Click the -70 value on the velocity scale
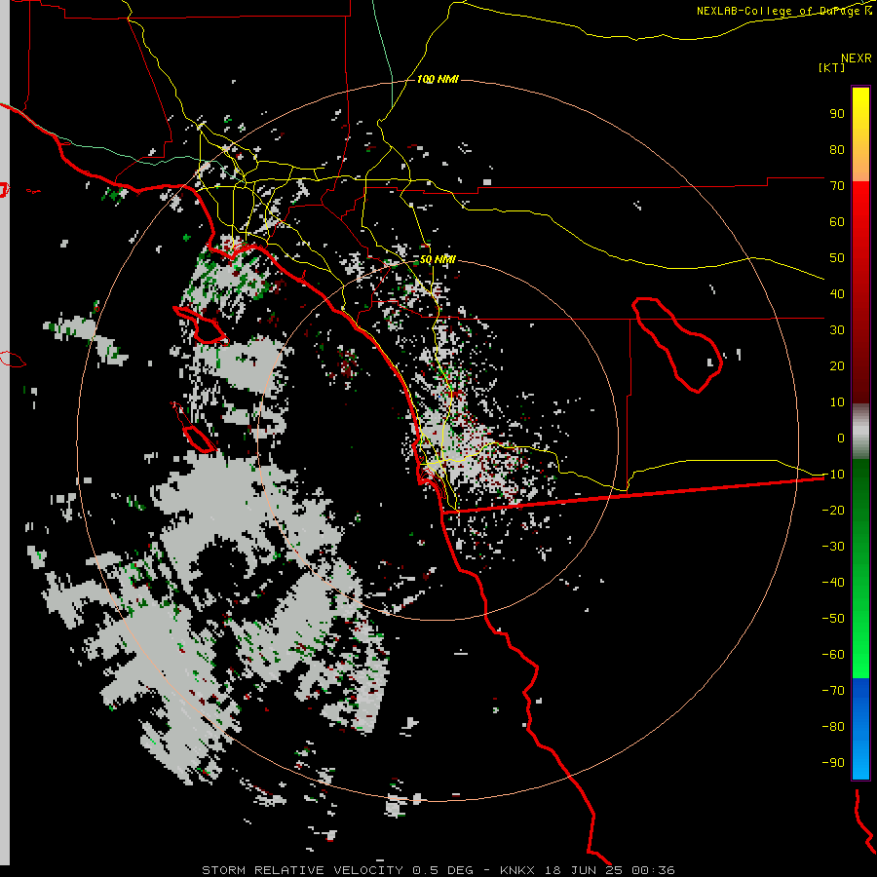This screenshot has width=877, height=877. [x=833, y=690]
